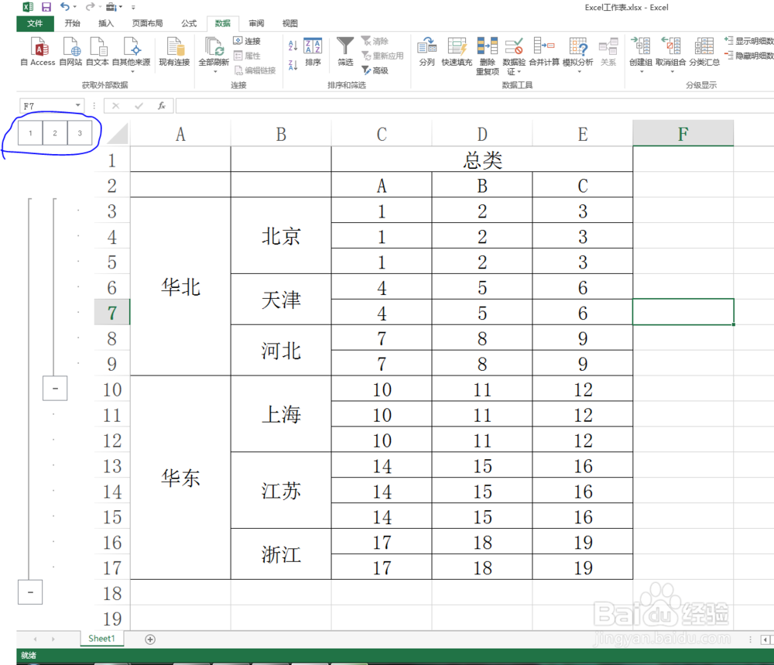The width and height of the screenshot is (774, 665).
Task: Click the 江苏 cell
Action: (x=281, y=491)
